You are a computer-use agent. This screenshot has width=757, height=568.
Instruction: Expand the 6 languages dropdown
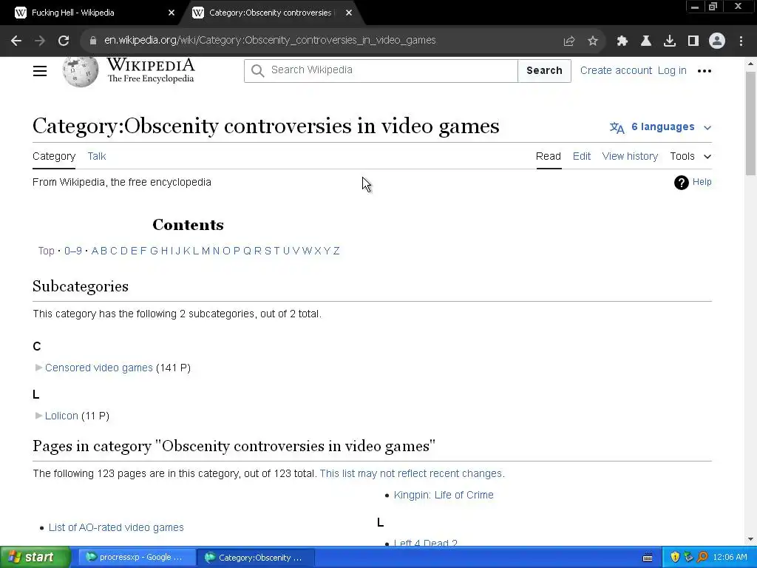(671, 127)
